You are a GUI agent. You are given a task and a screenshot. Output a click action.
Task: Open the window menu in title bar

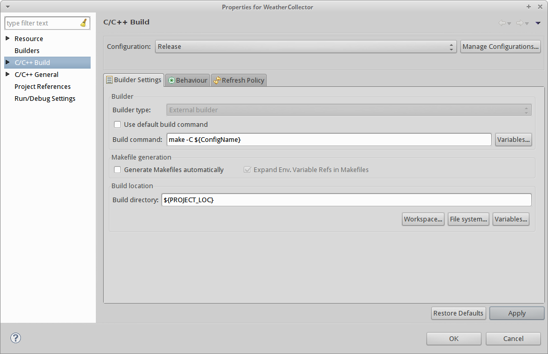[x=7, y=7]
